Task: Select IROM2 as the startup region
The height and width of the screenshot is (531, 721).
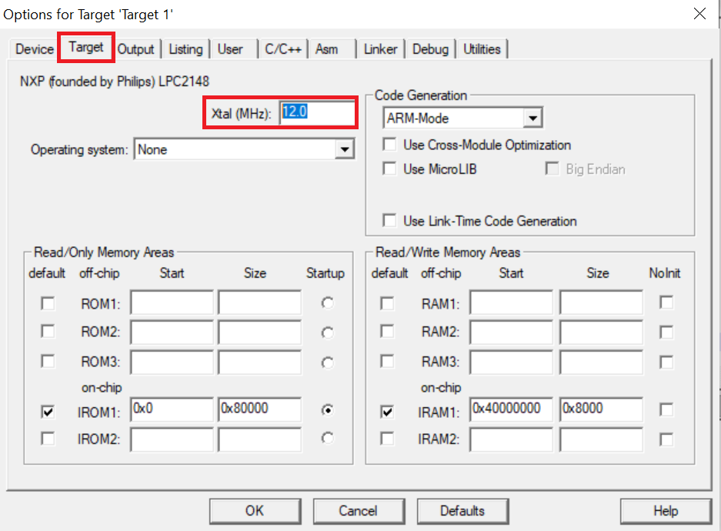Action: click(x=328, y=439)
